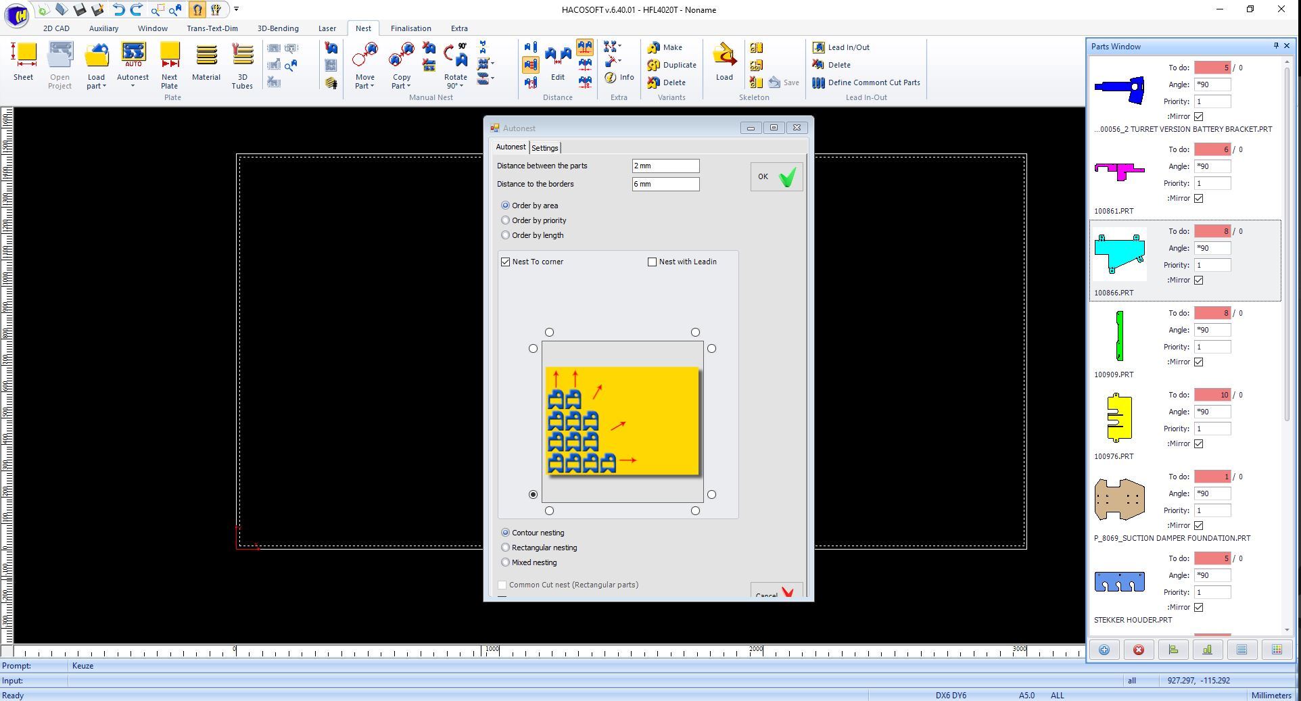Click the Rotate 90° icon
The image size is (1301, 701).
click(456, 55)
